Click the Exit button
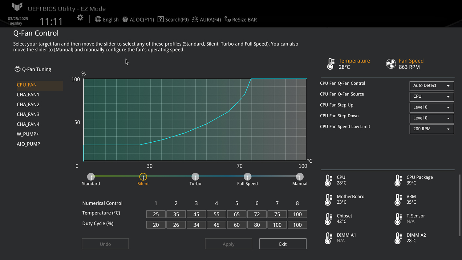The height and width of the screenshot is (260, 462). pos(283,244)
